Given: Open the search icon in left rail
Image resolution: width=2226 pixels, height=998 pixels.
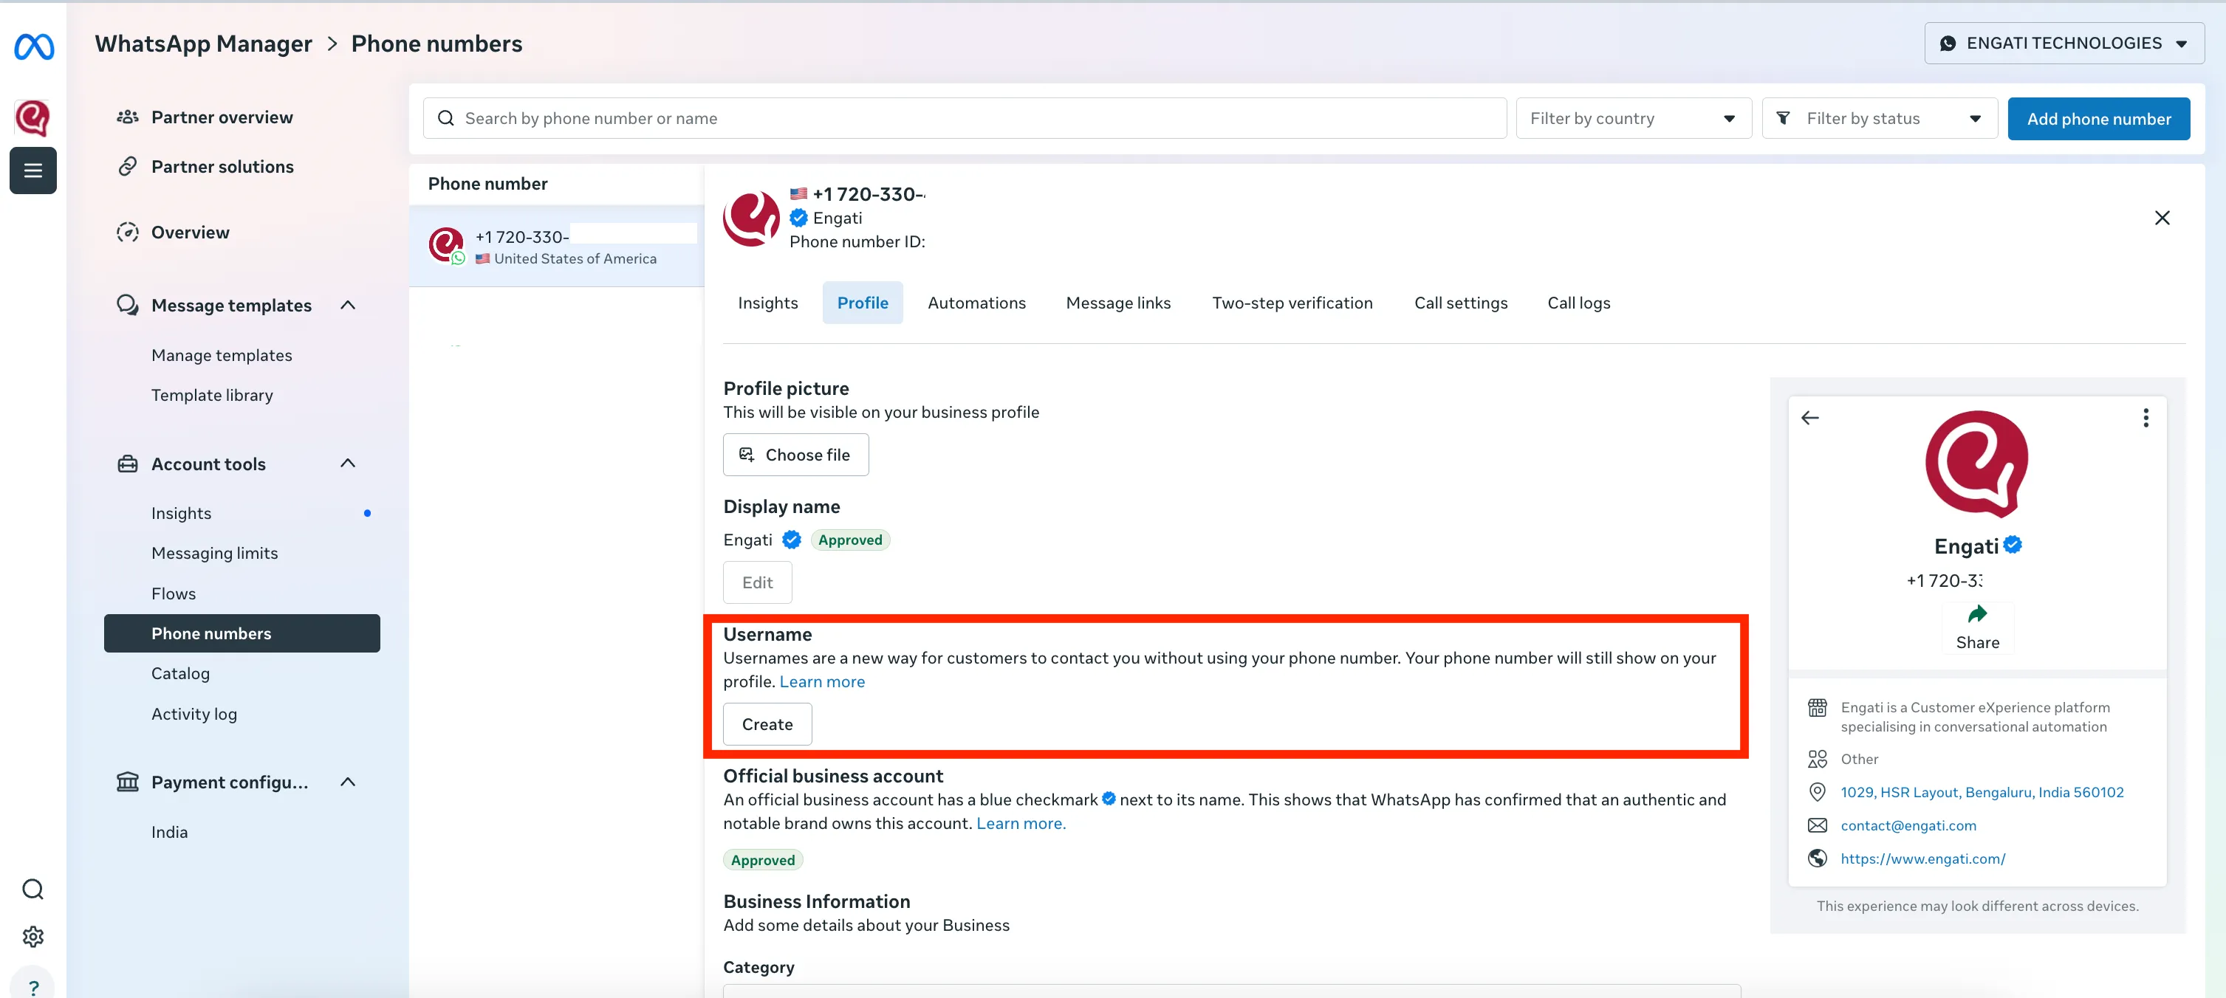Looking at the screenshot, I should [x=32, y=889].
